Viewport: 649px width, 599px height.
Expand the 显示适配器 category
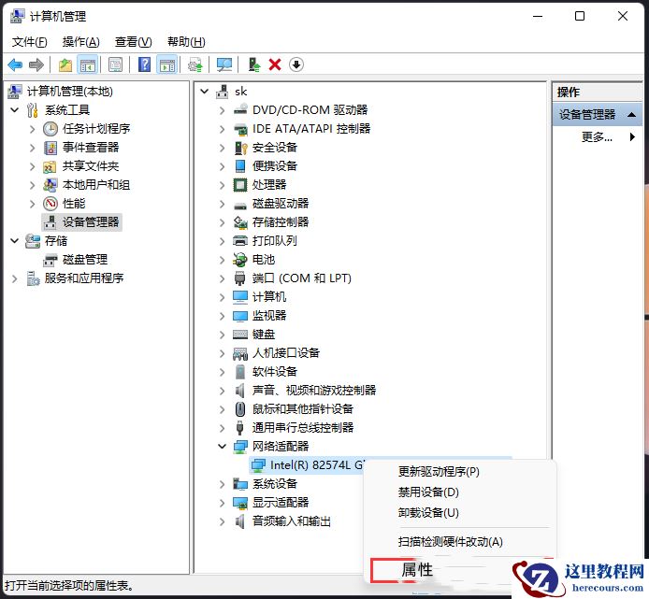223,503
